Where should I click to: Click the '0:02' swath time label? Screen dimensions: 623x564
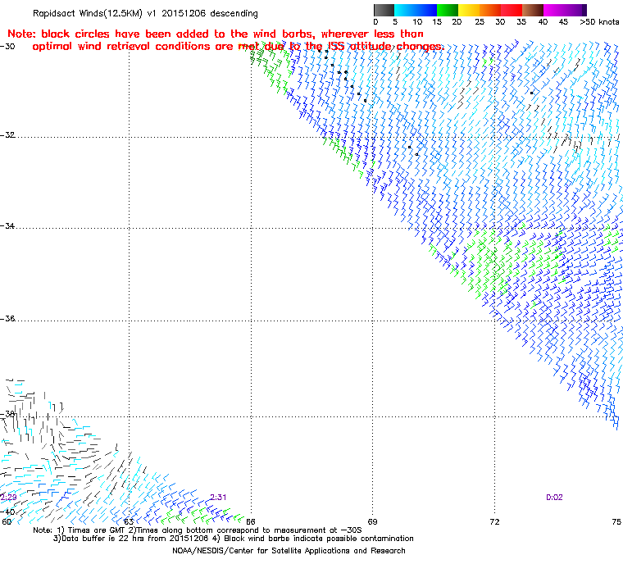point(554,498)
